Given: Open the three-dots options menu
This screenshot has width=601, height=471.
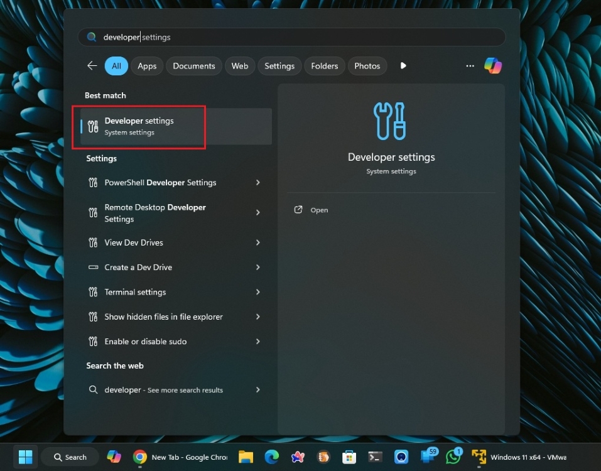Looking at the screenshot, I should (x=470, y=65).
